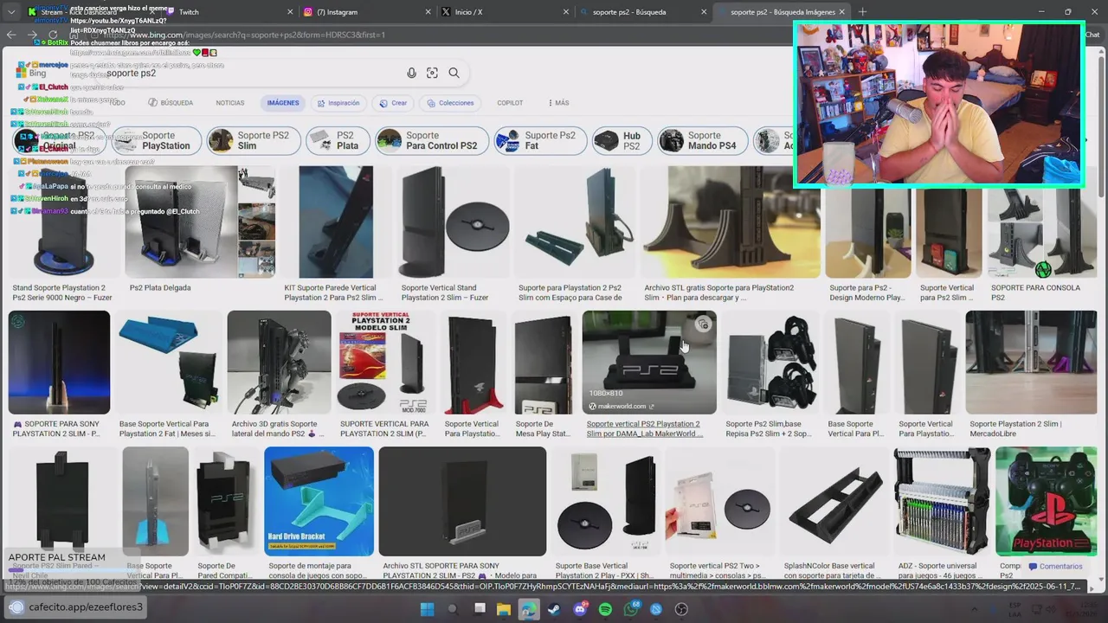1108x623 pixels.
Task: Open File Explorer from taskbar
Action: tap(504, 609)
